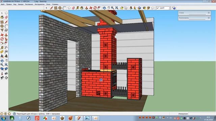Activate the Offset tool in top toolbar
Image resolution: width=216 pixels, height=121 pixels.
tap(99, 8)
